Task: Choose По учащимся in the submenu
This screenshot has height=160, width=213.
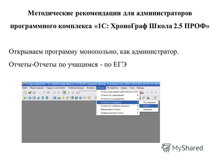Action: click(149, 102)
